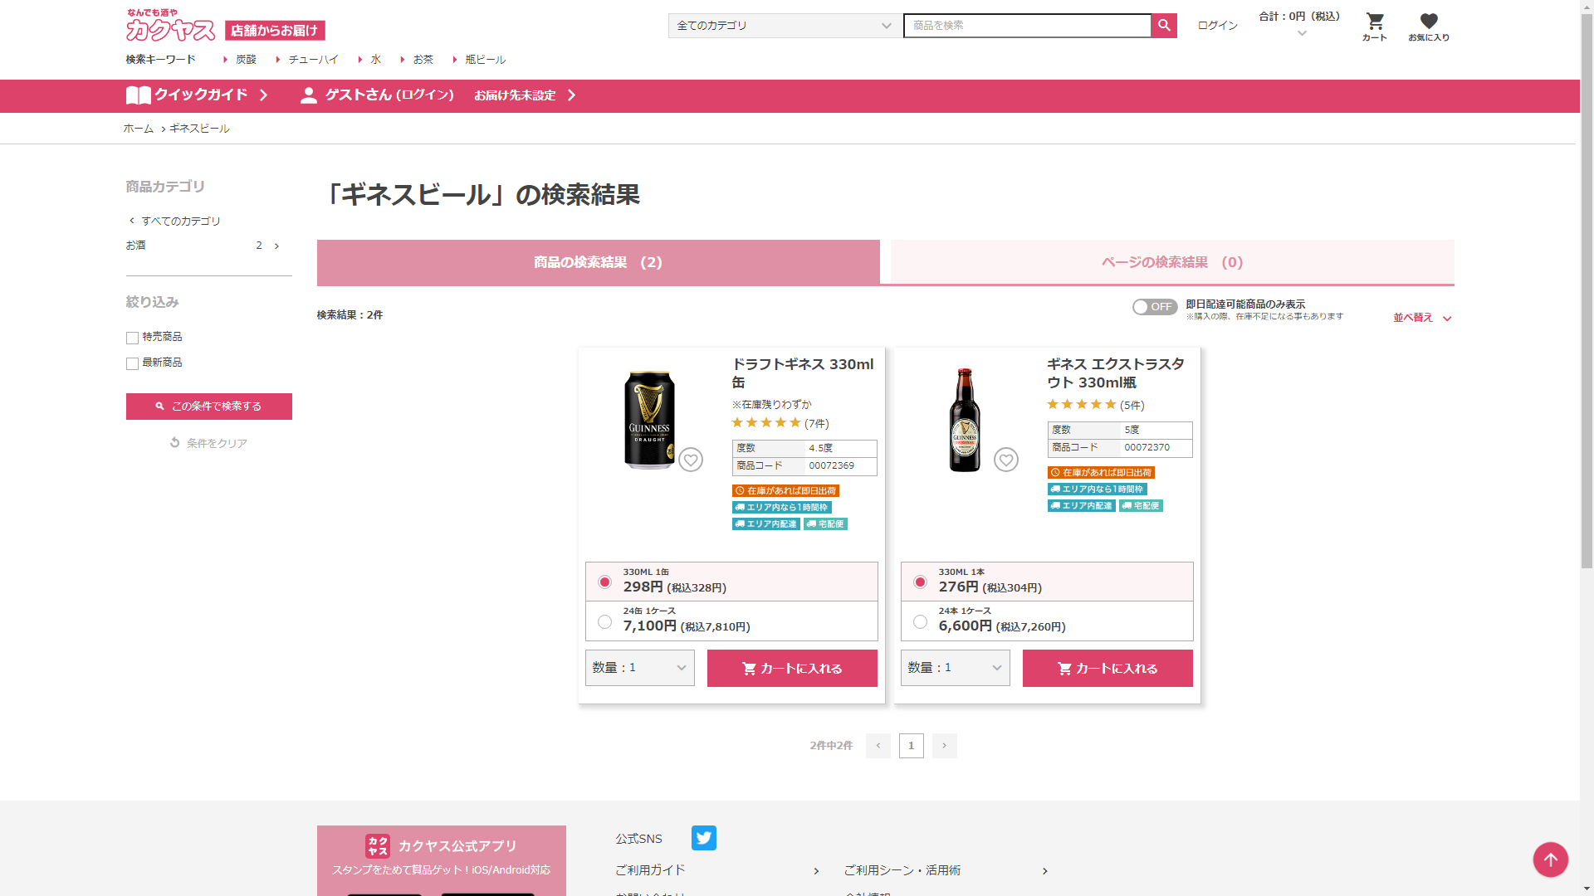The image size is (1594, 896).
Task: Check the 特売商品 filter checkbox
Action: coord(132,338)
